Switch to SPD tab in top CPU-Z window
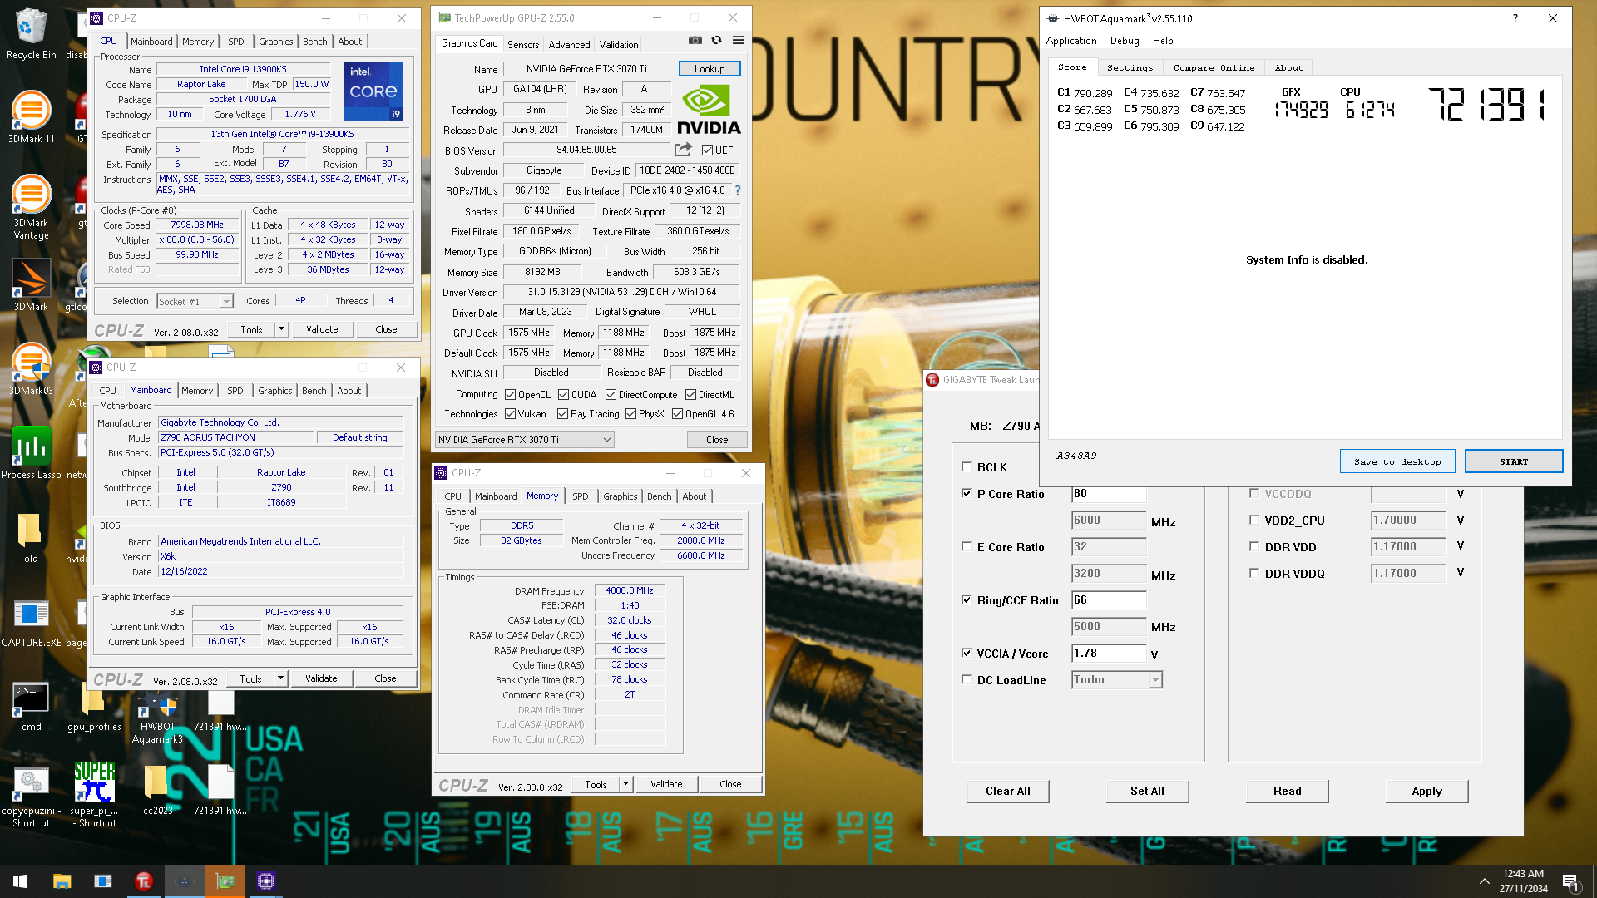Image resolution: width=1597 pixels, height=898 pixels. pos(236,42)
